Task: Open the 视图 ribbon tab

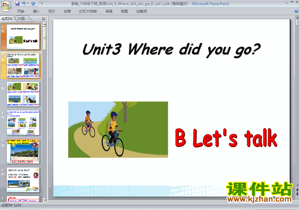Action: click(x=124, y=11)
